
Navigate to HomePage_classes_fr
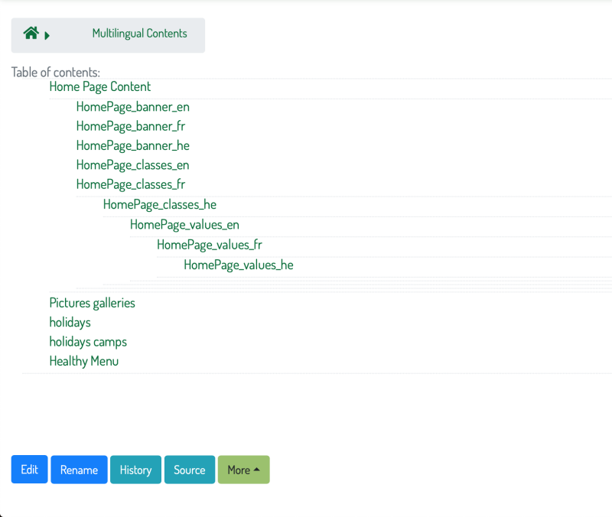coord(130,184)
